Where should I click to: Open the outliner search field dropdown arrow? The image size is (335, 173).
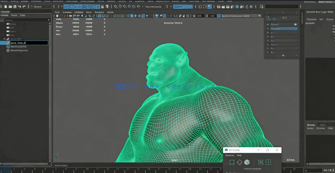[x=49, y=20]
